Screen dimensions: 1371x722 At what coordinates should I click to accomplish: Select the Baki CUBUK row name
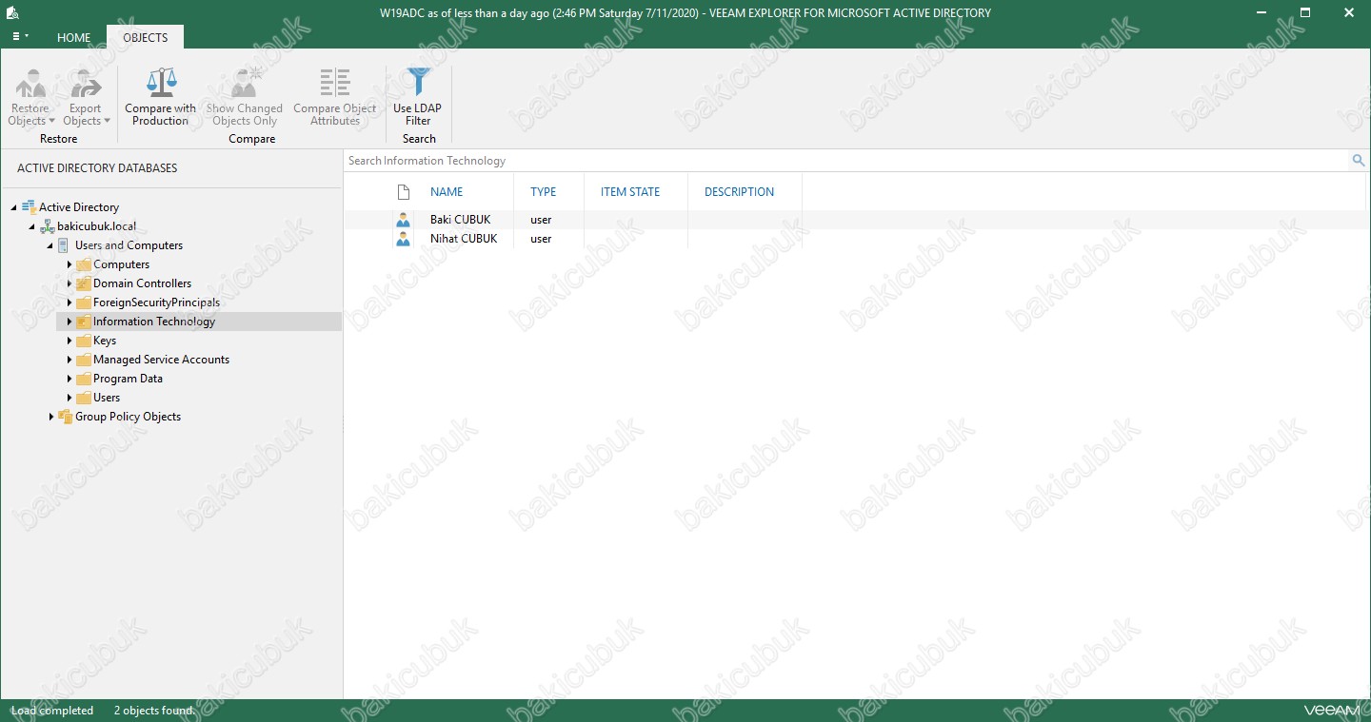[x=461, y=220]
